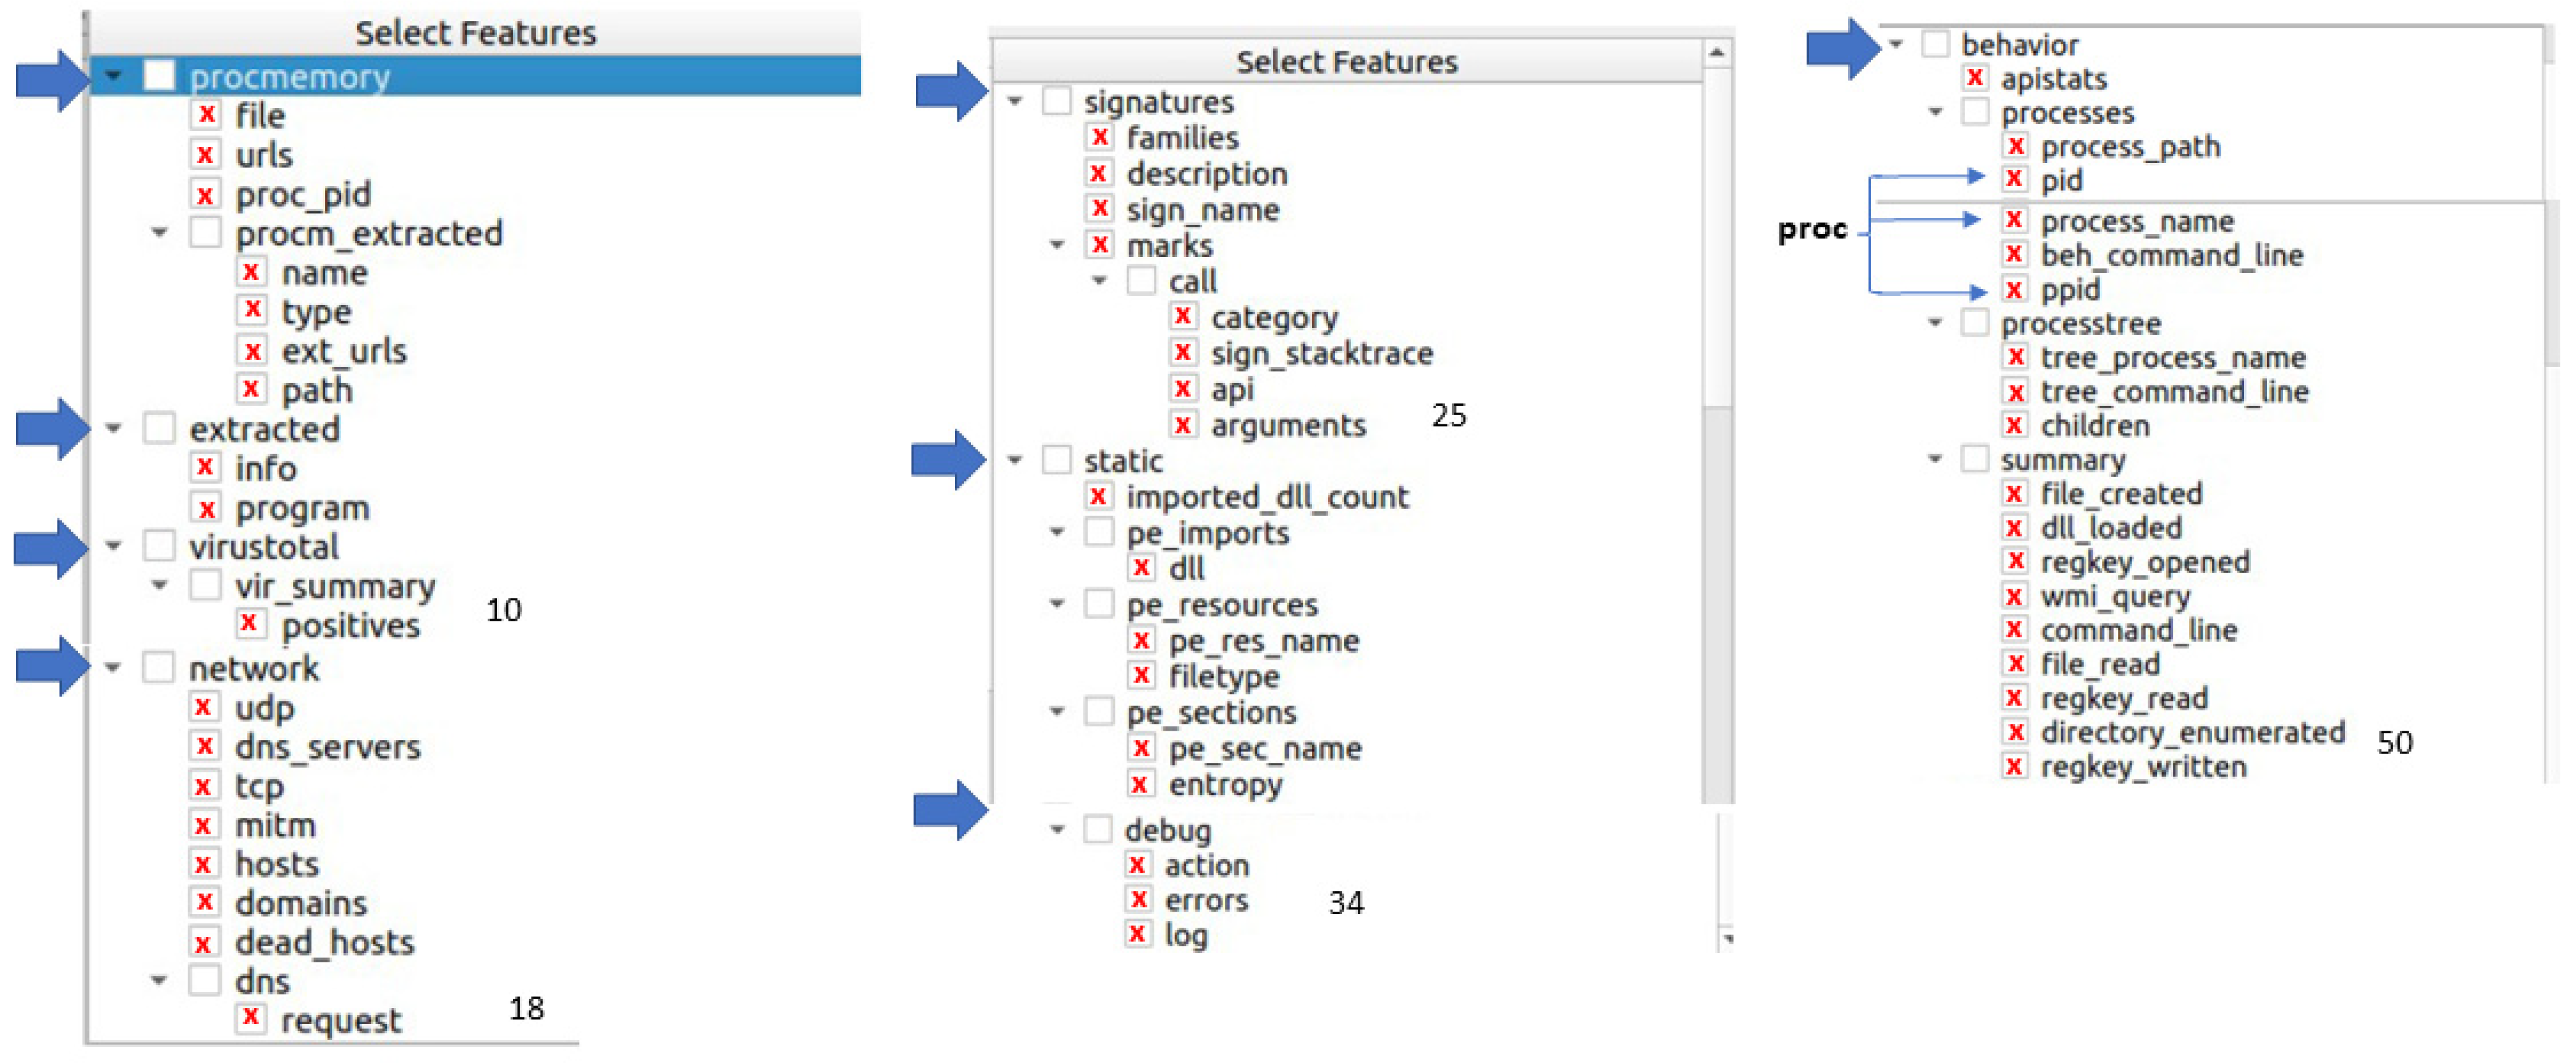
Task: Collapse the processtree subtree arrow
Action: coord(1936,322)
